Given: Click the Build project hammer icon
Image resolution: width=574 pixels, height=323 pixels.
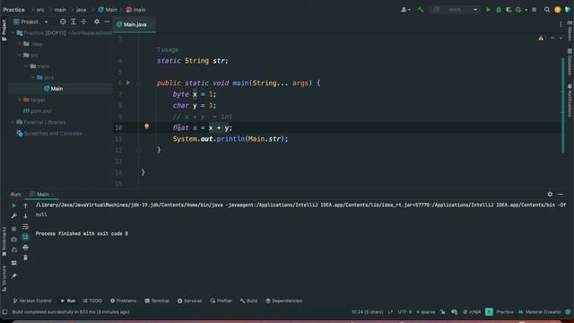Looking at the screenshot, I should point(421,10).
